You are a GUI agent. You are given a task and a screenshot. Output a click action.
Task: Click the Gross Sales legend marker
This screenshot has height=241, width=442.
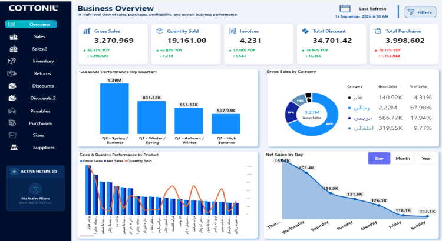tap(81, 161)
